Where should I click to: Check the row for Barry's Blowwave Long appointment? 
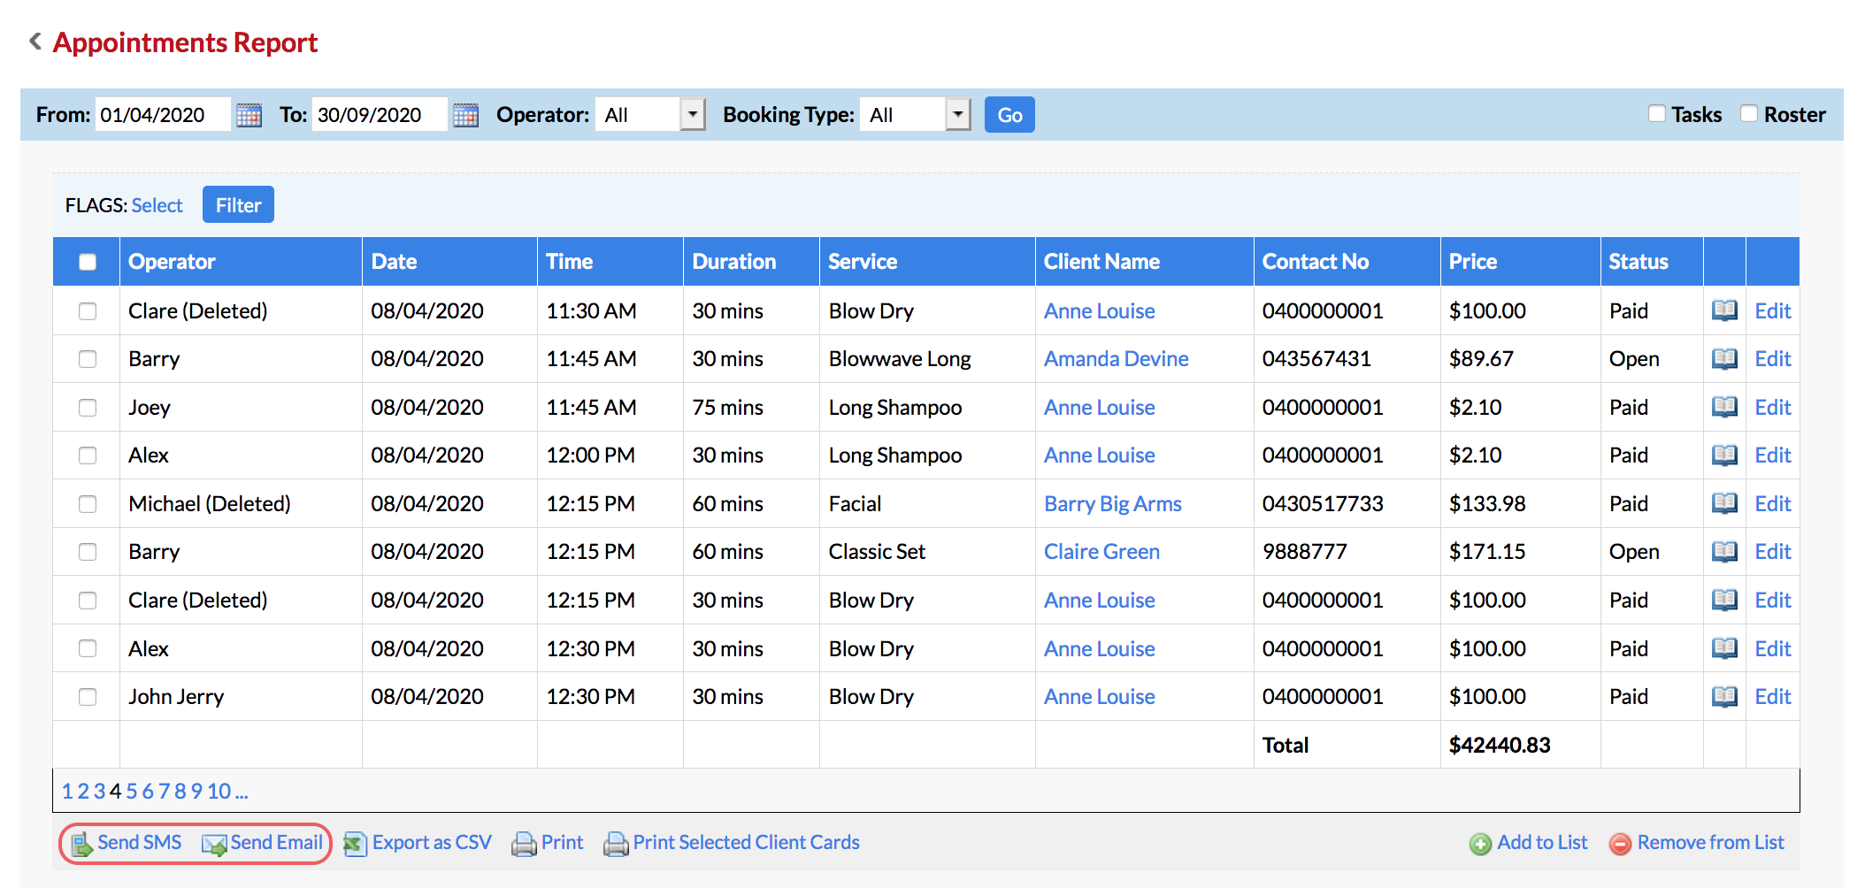(x=88, y=358)
